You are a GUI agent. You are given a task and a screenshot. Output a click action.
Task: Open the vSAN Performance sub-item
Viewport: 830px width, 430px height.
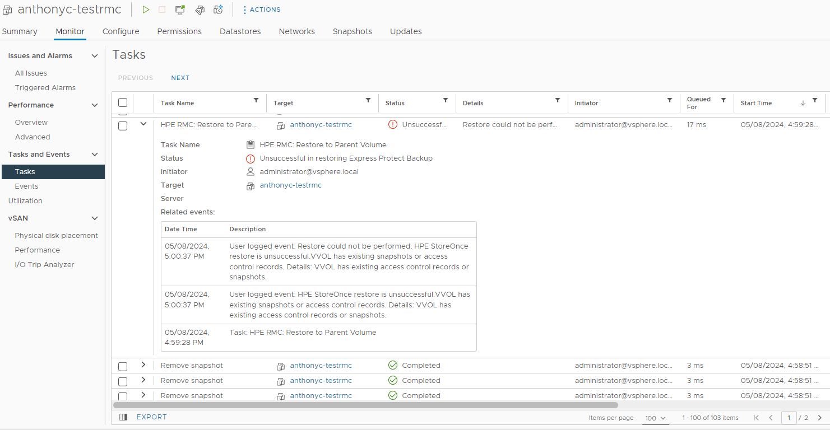pos(38,250)
